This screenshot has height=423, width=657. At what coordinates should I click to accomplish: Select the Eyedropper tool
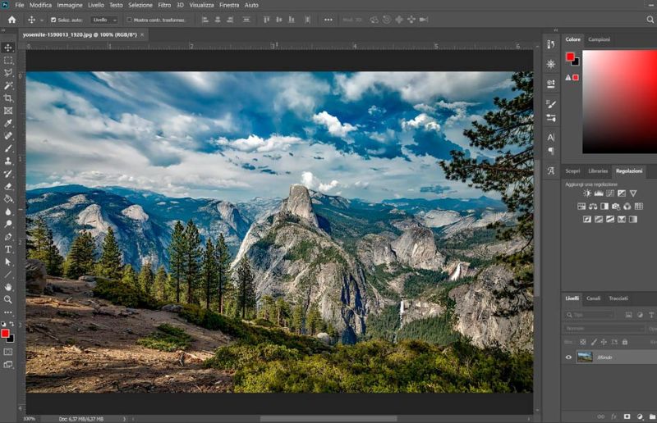click(x=8, y=123)
